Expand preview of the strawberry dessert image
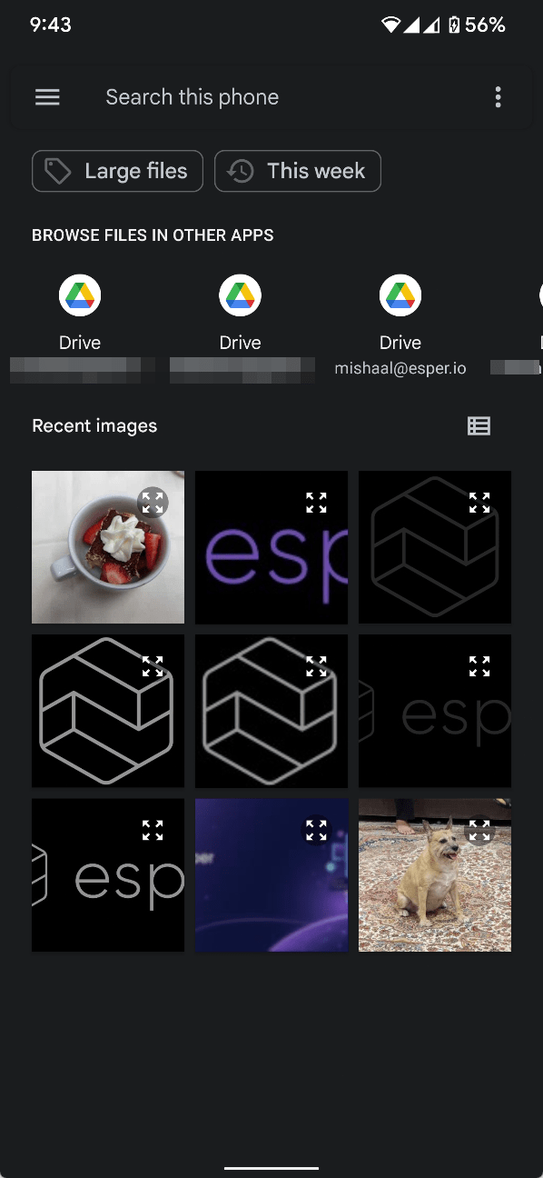The image size is (543, 1178). (153, 503)
